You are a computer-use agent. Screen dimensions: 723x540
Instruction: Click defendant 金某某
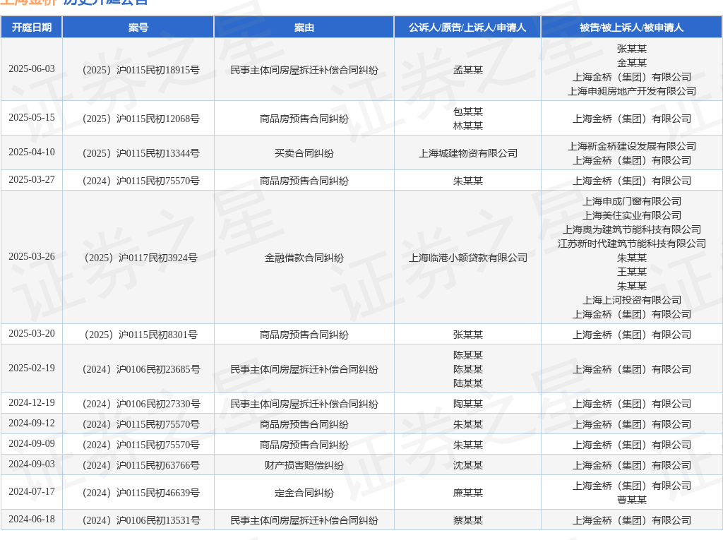pyautogui.click(x=632, y=63)
